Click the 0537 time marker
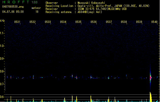Viewport: 160px width, 102px height. point(109,22)
